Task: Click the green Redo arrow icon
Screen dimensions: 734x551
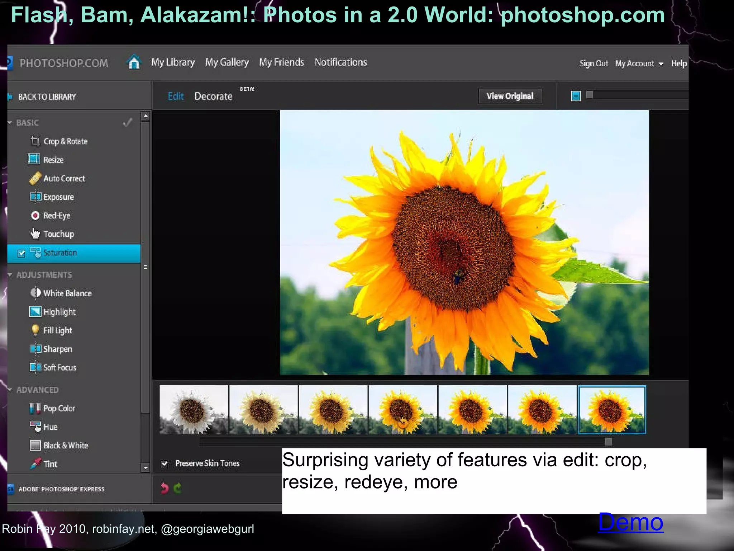Action: point(178,488)
